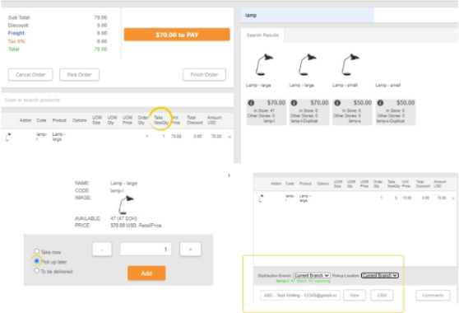Open info icon on lamp-l-Duplicat card
This screenshot has width=459, height=313.
point(294,103)
